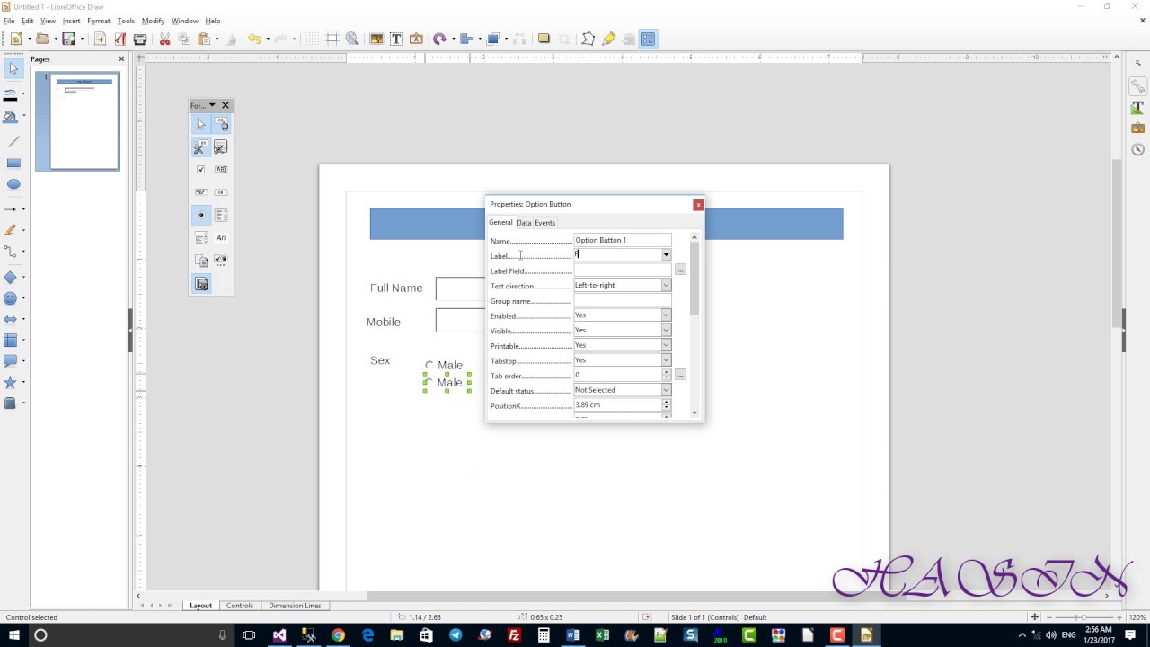The width and height of the screenshot is (1150, 647).
Task: Click the zoom slider in the status bar
Action: (x=1084, y=617)
